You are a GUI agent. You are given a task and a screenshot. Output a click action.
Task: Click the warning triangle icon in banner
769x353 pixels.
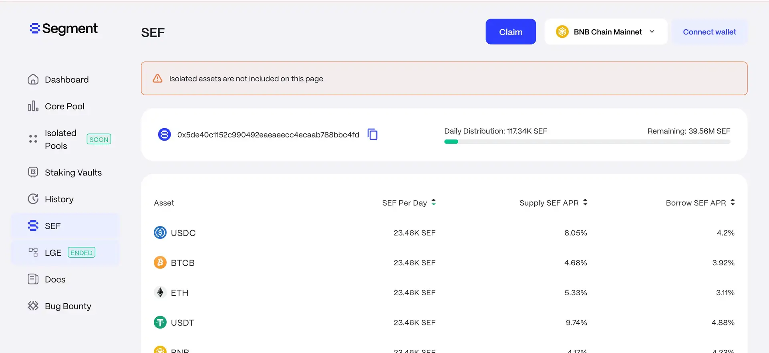coord(157,79)
